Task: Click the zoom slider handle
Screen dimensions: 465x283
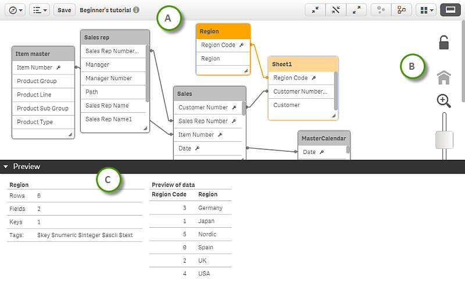Action: click(x=444, y=140)
